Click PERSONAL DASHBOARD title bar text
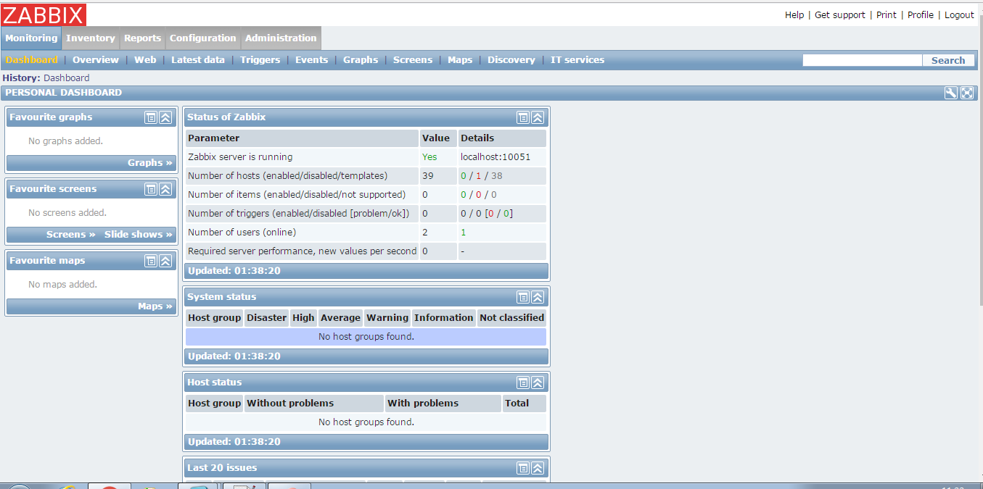The image size is (983, 489). pos(64,93)
